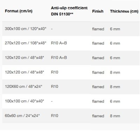The image size is (140, 140).
Task: Click the flamed finish in the 270x120 row
Action: (x=98, y=43)
